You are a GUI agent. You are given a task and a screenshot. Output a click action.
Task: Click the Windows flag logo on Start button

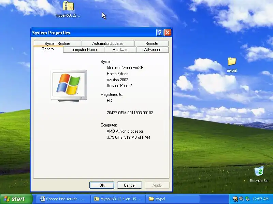pyautogui.click(x=6, y=199)
